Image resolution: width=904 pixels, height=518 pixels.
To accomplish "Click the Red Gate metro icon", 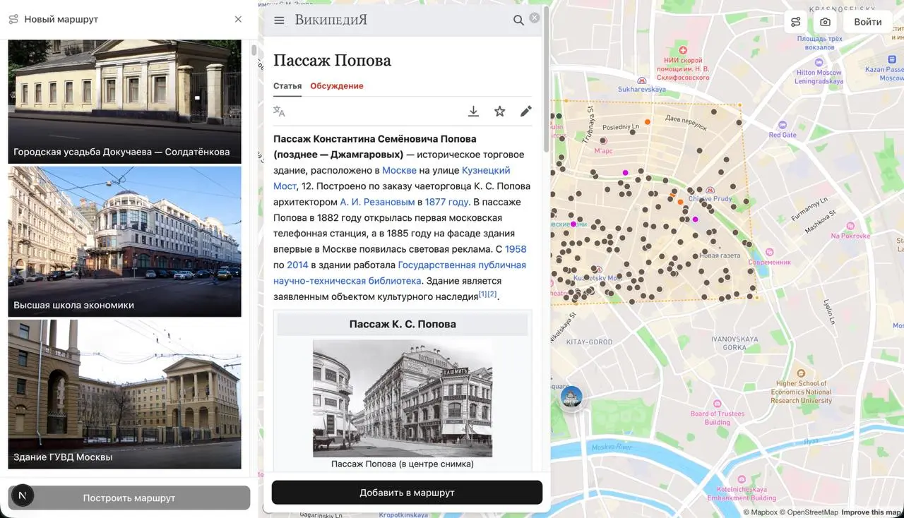I will [783, 126].
